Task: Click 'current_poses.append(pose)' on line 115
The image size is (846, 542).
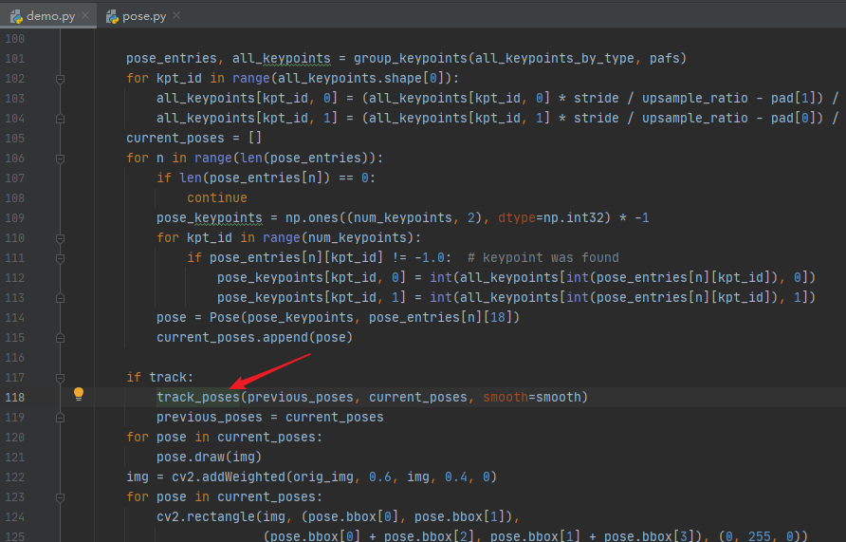Action: 255,338
